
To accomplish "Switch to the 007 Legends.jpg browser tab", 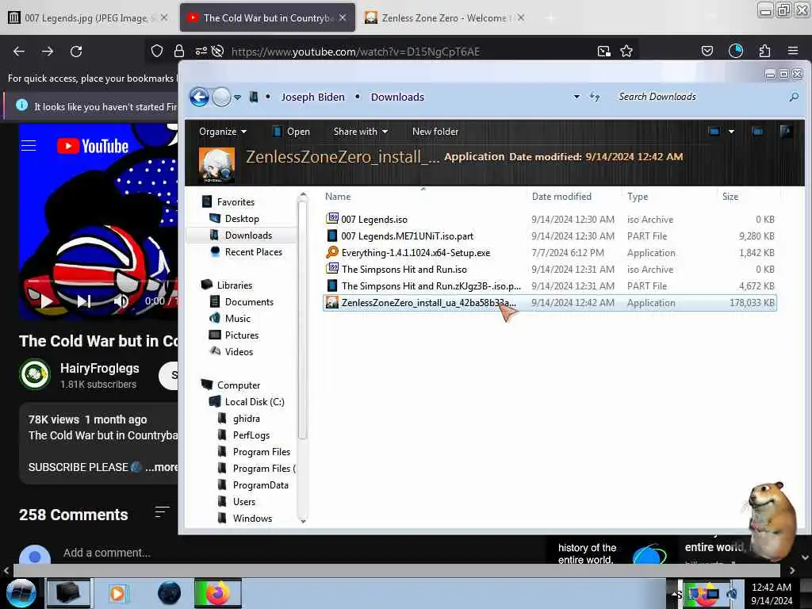I will (x=87, y=17).
